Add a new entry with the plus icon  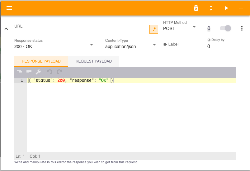[241, 8]
